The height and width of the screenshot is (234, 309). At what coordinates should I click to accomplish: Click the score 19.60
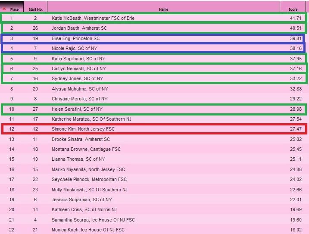coord(296,220)
